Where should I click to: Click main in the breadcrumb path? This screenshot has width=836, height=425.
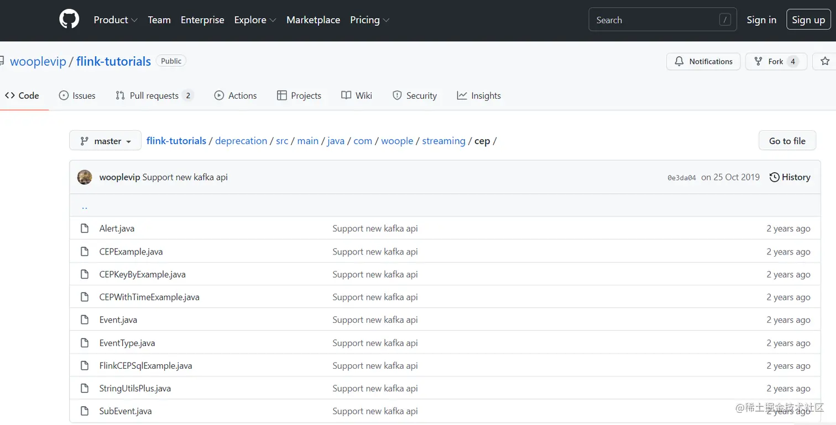click(308, 141)
